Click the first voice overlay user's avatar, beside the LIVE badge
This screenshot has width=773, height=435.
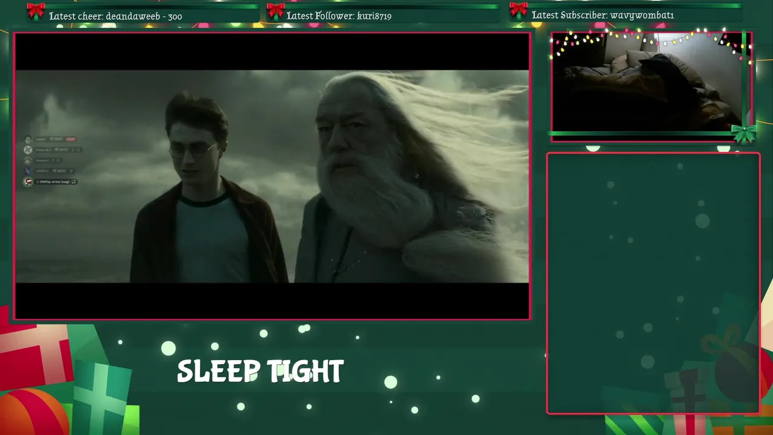(x=28, y=140)
